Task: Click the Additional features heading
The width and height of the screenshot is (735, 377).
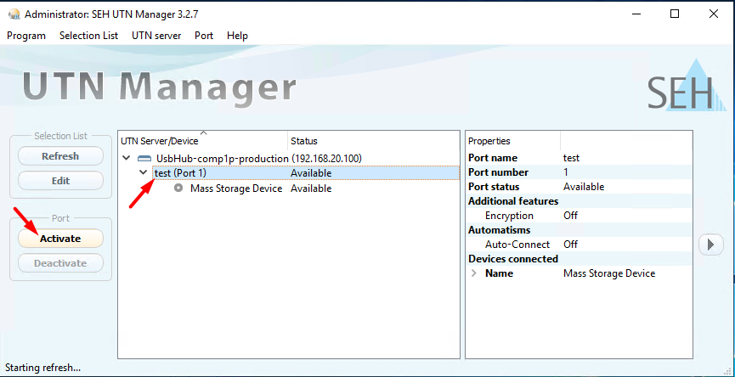Action: pos(513,201)
